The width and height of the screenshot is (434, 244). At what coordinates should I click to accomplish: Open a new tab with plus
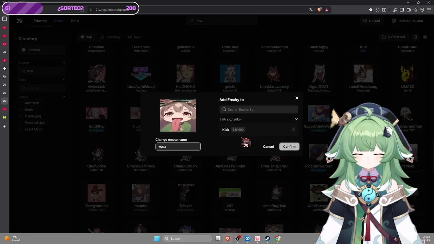point(4,126)
